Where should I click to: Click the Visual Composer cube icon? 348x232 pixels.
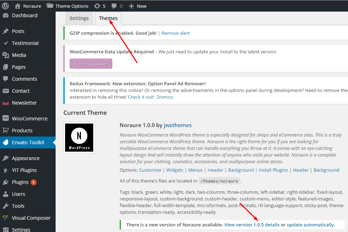coord(6,218)
